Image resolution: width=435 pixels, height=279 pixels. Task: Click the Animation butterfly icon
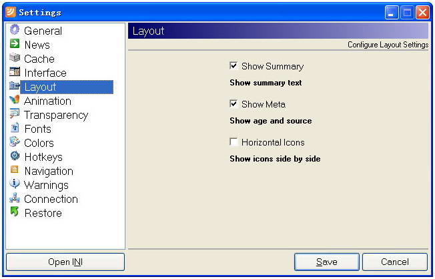[x=15, y=99]
